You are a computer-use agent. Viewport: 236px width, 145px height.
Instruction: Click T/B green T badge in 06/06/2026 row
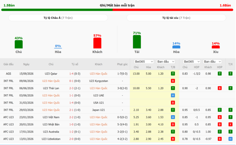173,88
